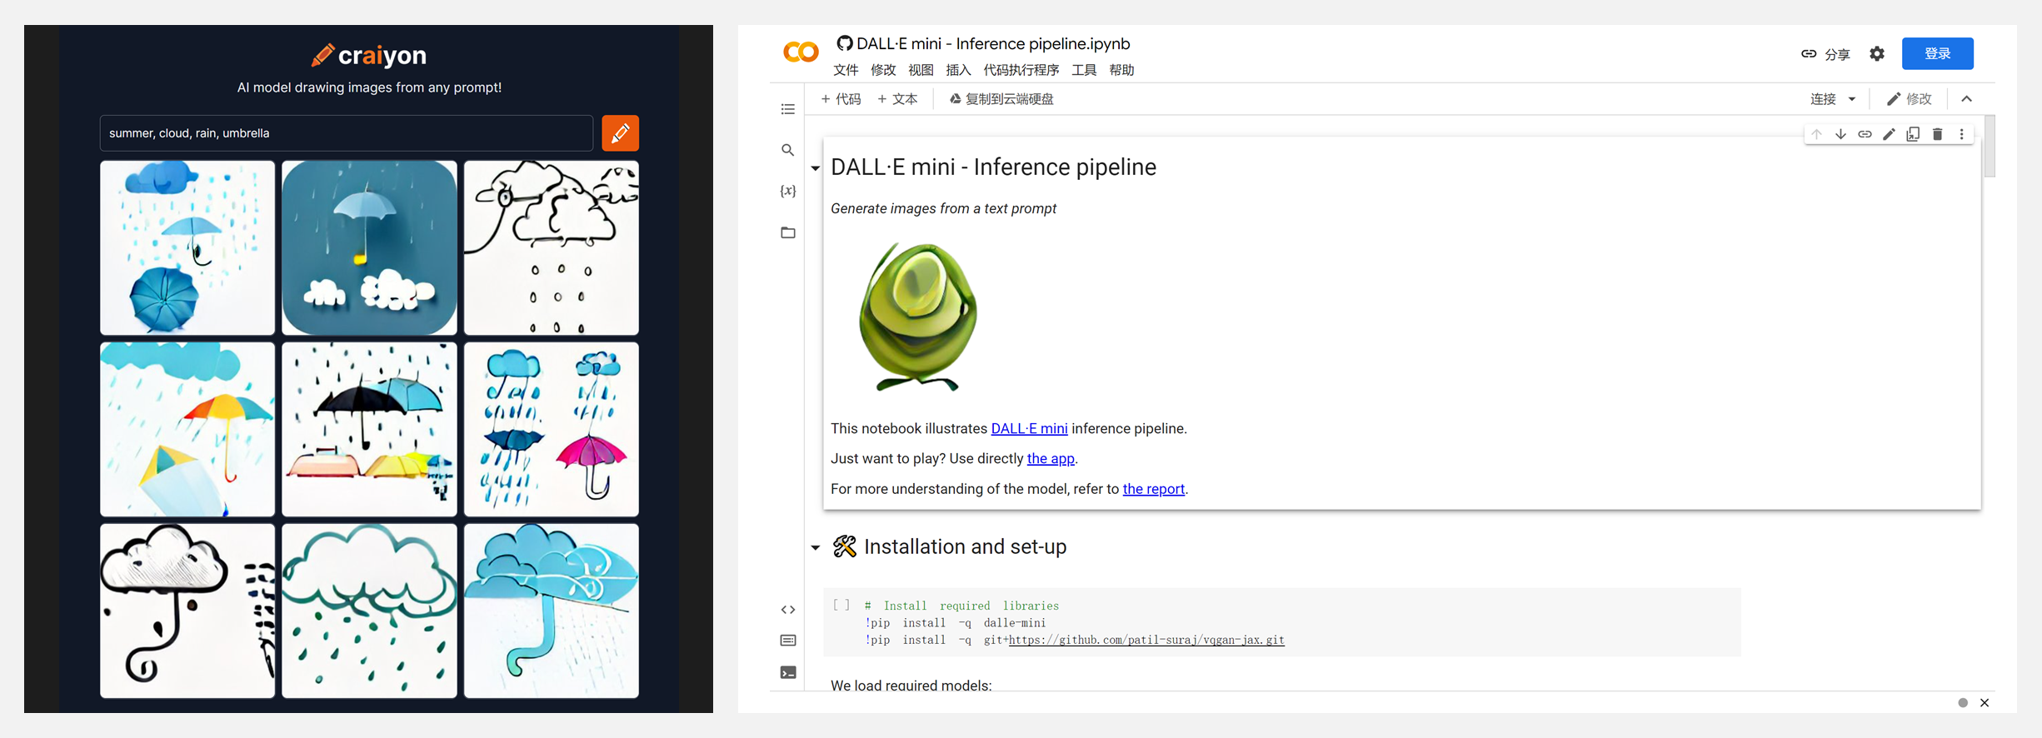The height and width of the screenshot is (738, 2042).
Task: Select the black and blue umbrellas image
Action: click(369, 430)
